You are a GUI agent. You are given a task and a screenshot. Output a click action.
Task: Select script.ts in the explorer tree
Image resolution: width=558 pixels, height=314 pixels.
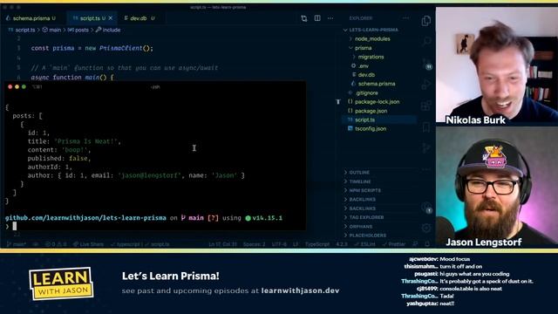click(x=379, y=119)
